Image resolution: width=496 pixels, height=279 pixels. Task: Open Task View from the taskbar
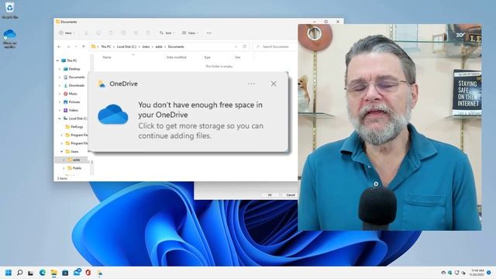point(31,273)
